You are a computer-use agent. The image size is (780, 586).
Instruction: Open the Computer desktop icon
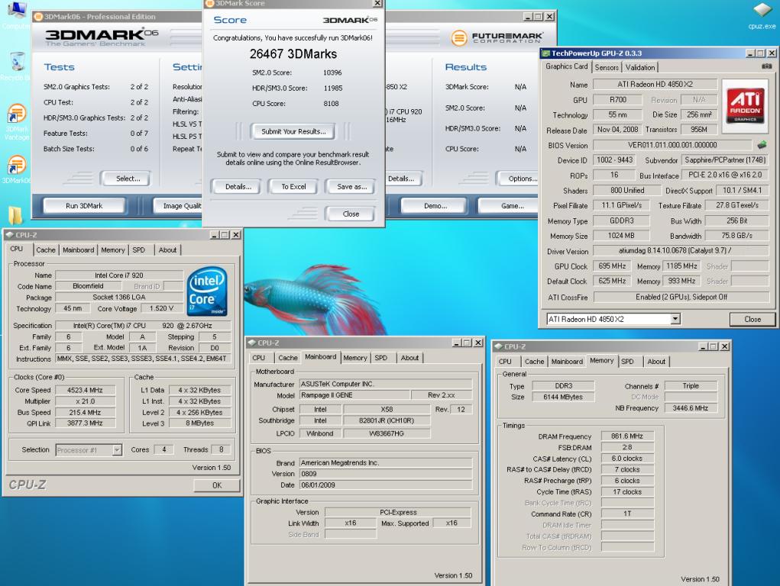[x=17, y=14]
